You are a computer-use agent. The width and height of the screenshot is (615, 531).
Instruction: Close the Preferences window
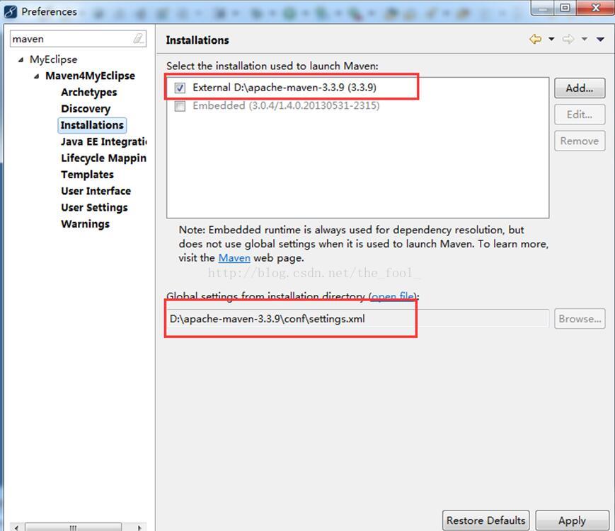point(595,8)
